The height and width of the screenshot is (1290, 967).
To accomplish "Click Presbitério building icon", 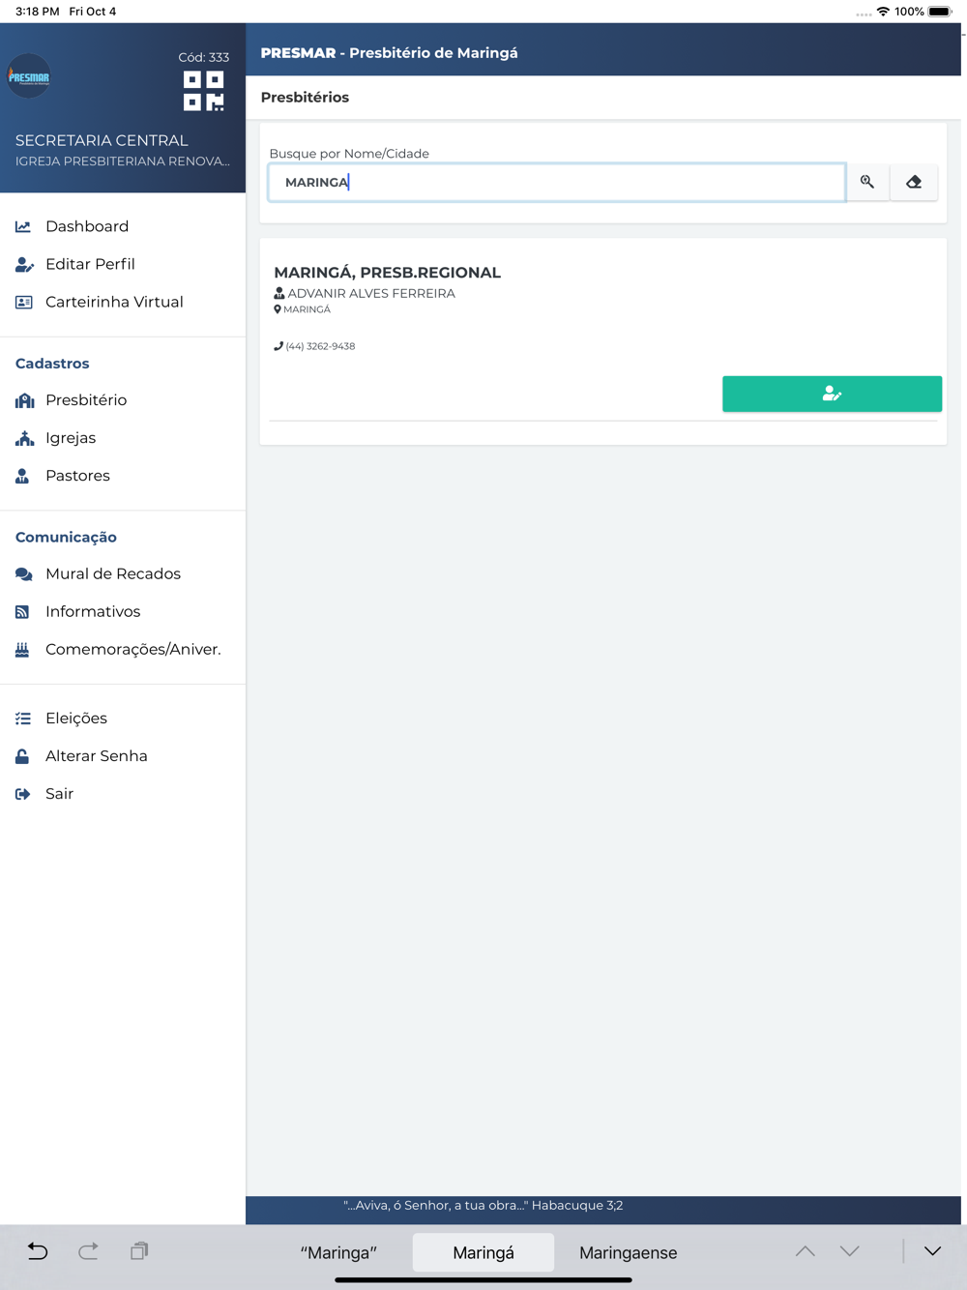I will pos(24,400).
